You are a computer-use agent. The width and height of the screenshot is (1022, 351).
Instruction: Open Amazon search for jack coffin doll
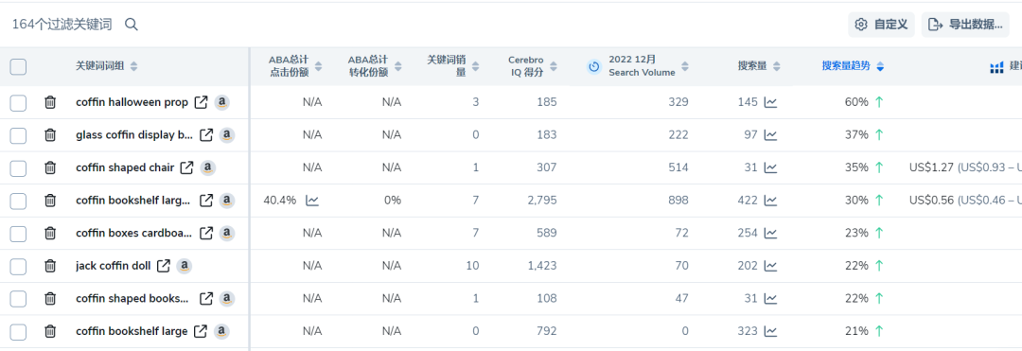click(185, 266)
